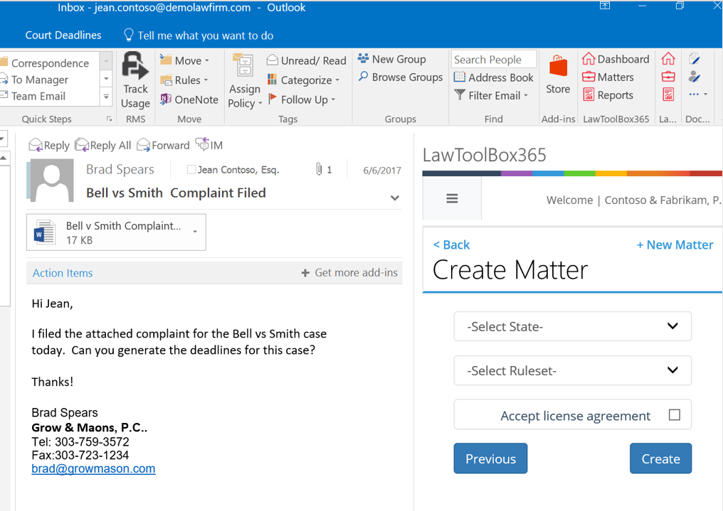Expand the Categorize dropdown
The height and width of the screenshot is (511, 723).
(x=337, y=80)
